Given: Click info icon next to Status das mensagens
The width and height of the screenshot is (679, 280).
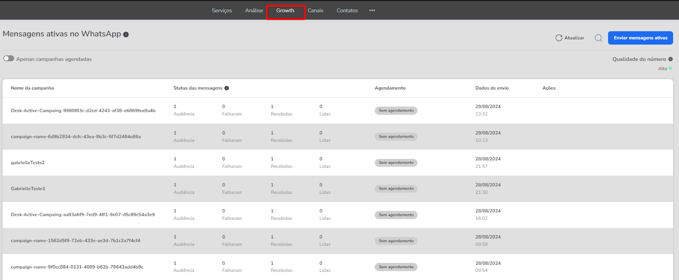Looking at the screenshot, I should (x=227, y=88).
